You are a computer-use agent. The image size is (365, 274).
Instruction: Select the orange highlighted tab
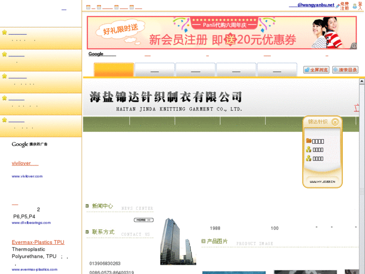(114, 69)
